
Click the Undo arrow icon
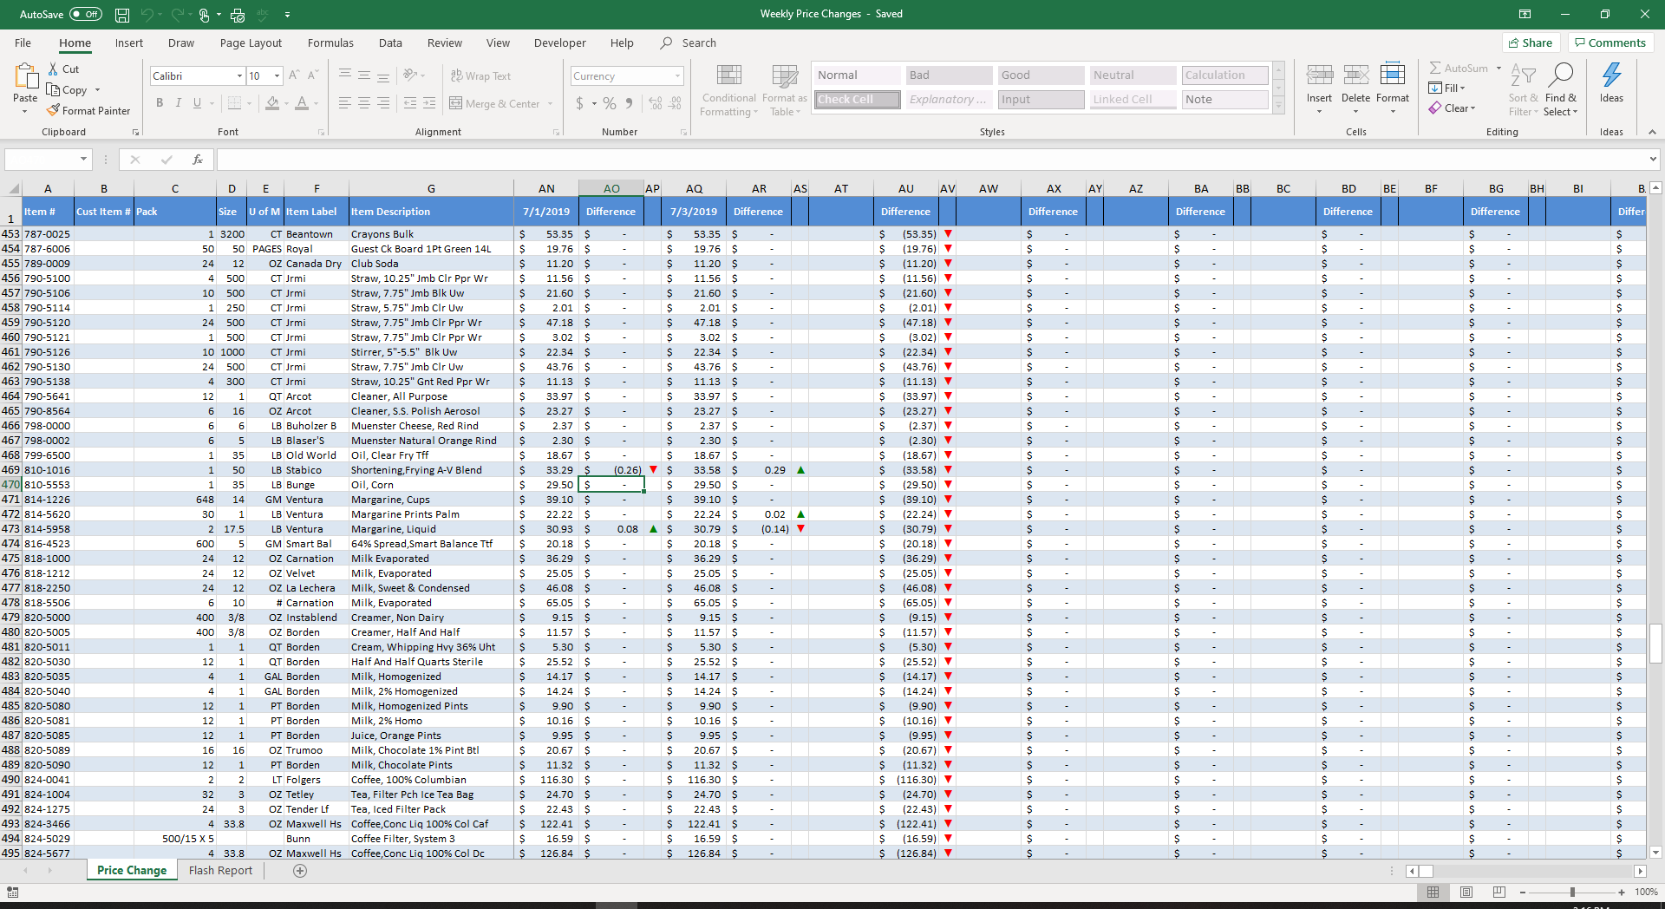147,15
